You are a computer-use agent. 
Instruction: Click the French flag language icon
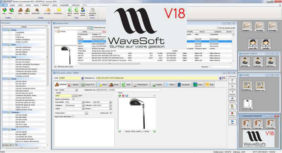pyautogui.click(x=224, y=78)
